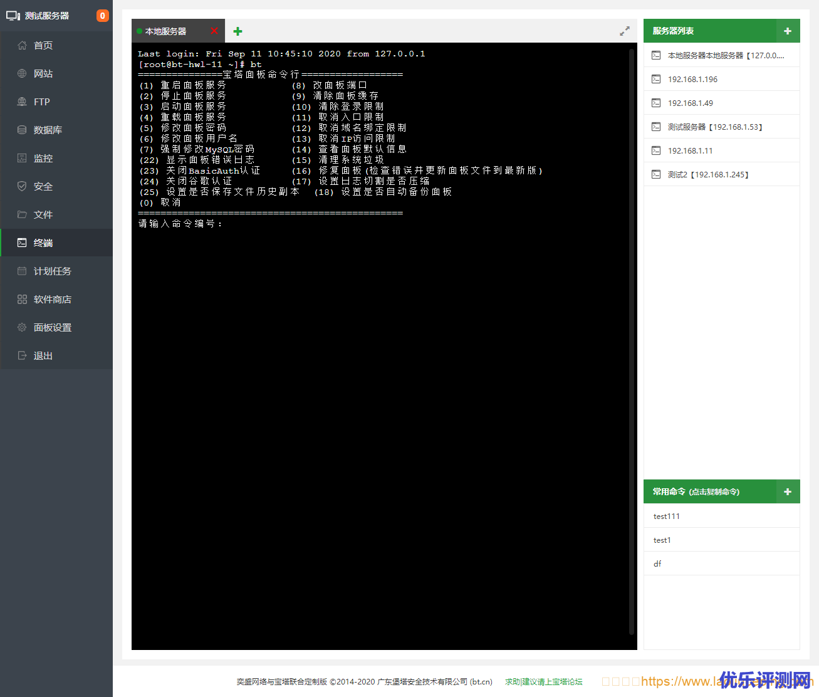
Task: Add a new common command
Action: coord(788,492)
